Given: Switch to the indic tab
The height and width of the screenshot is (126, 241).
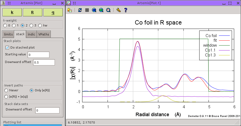Looking at the screenshot, I should pos(31,34).
